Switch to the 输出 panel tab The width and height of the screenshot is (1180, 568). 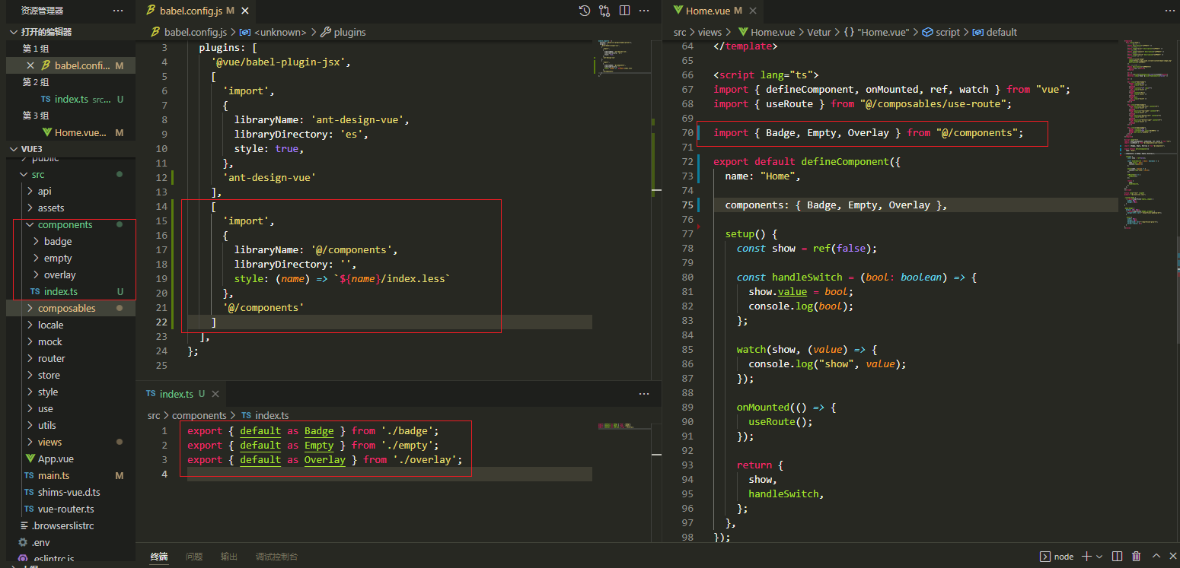[x=229, y=557]
